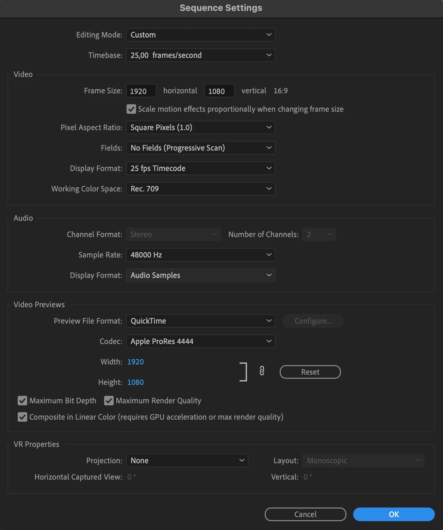
Task: Change the video Display Format timecode dropdown
Action: 201,168
